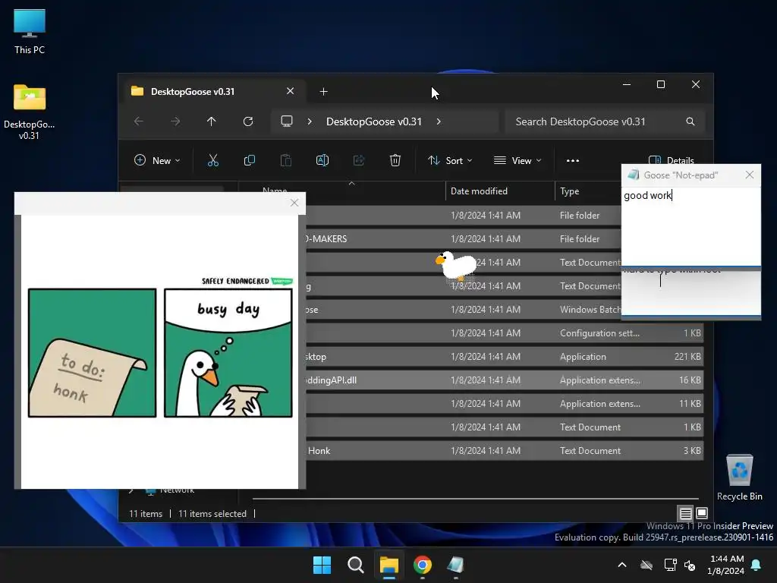Close the goose comic image popup
This screenshot has width=777, height=583.
point(294,203)
